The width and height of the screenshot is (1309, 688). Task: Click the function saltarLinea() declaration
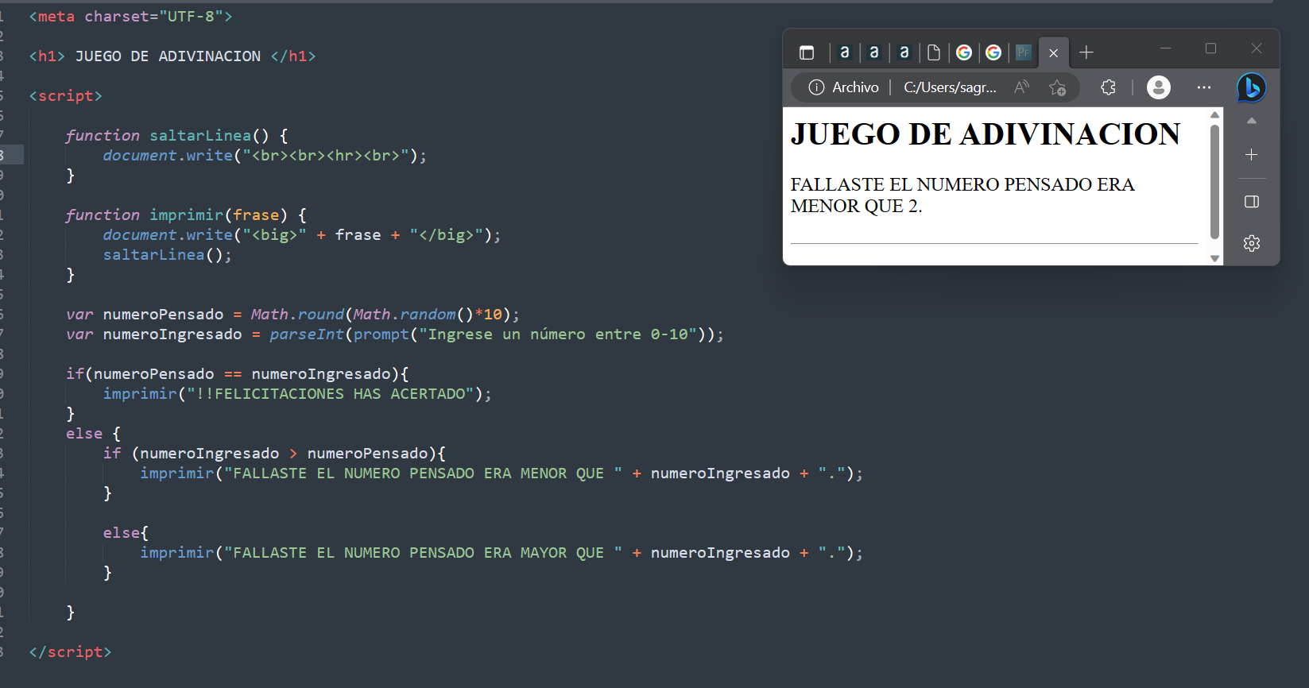click(x=176, y=136)
